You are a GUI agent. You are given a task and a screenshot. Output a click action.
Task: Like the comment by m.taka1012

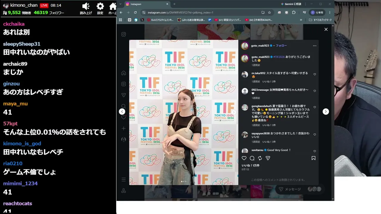click(315, 74)
